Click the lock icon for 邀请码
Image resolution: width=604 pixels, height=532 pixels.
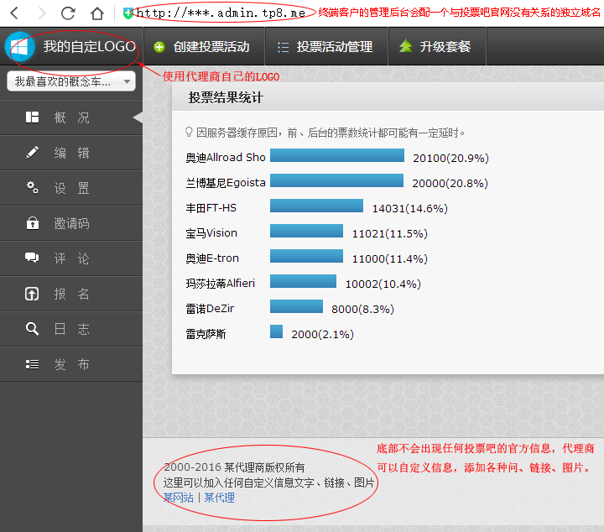pyautogui.click(x=33, y=223)
